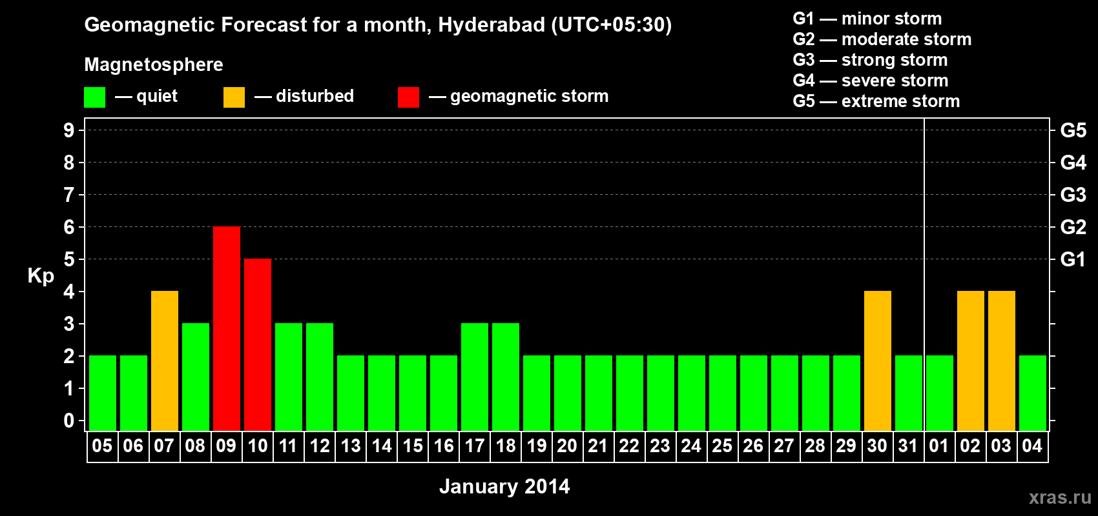Click the 'G2 — moderate storm' legend line

point(882,39)
